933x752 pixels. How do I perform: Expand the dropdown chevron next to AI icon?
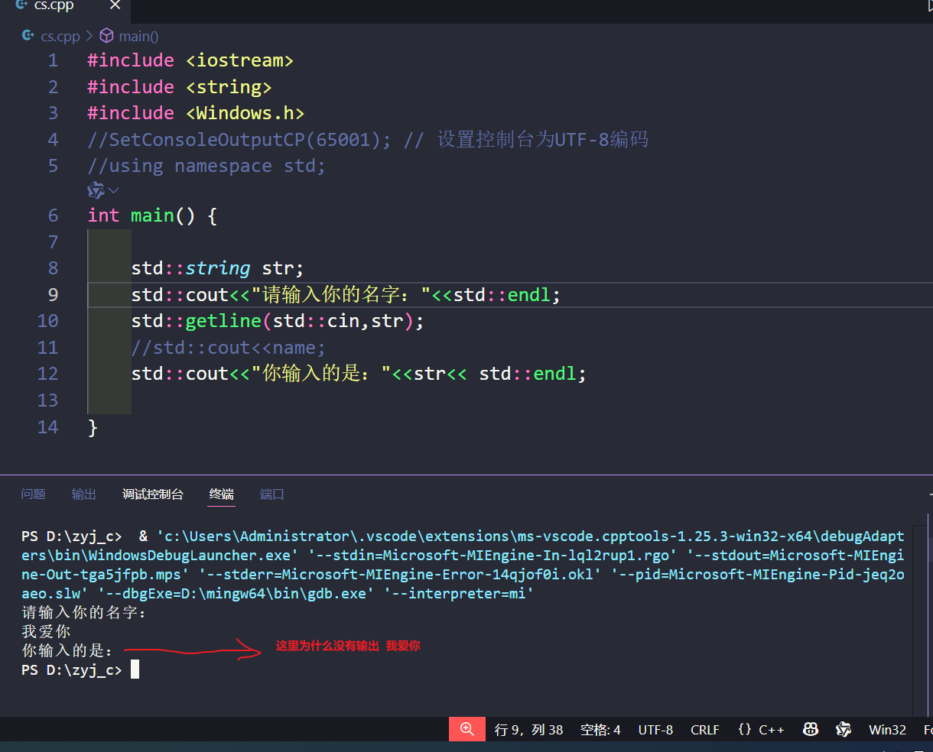click(x=114, y=190)
